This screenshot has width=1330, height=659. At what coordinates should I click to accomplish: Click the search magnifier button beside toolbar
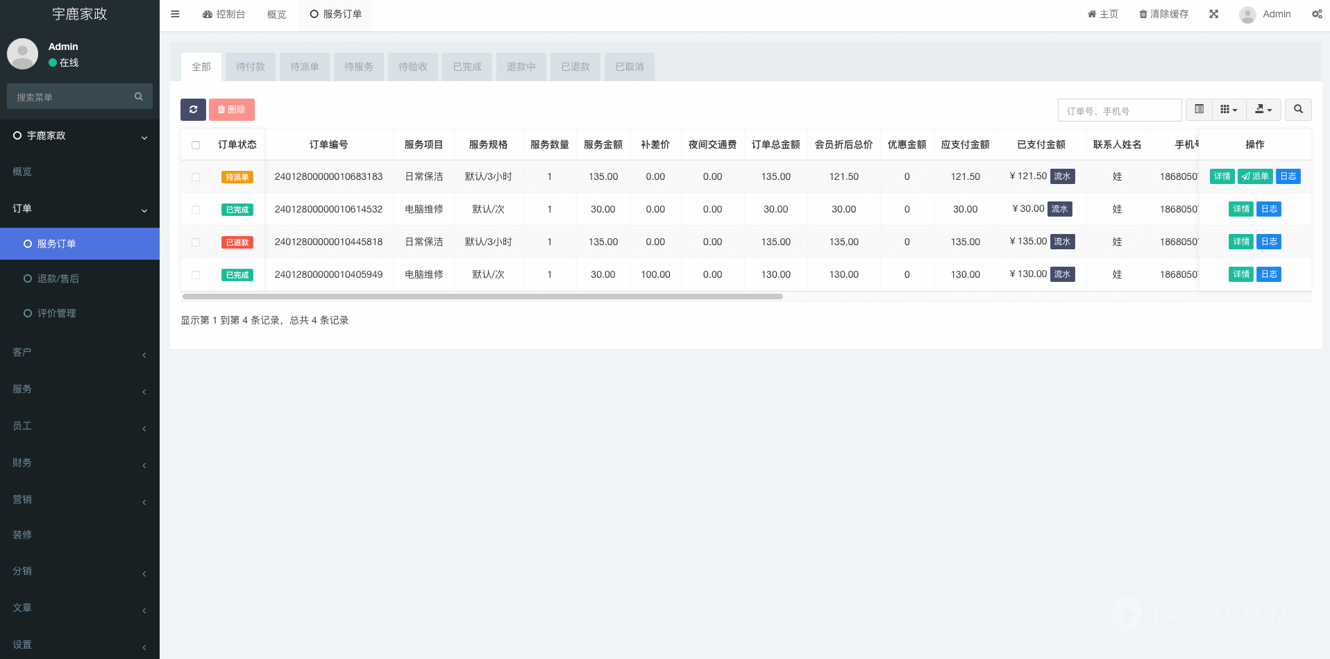1297,110
